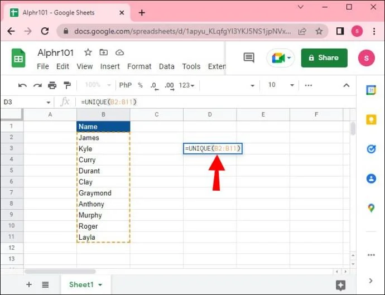Open Keep notes side panel
The width and height of the screenshot is (385, 295).
[371, 119]
